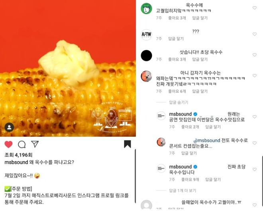263x211 pixels.
Task: Open the msbsound username in the caption
Action: pyautogui.click(x=16, y=162)
